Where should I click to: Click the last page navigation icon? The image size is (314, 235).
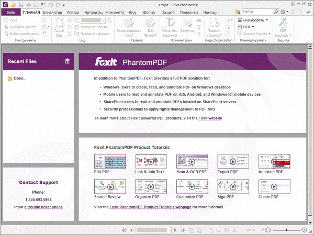tap(183, 230)
